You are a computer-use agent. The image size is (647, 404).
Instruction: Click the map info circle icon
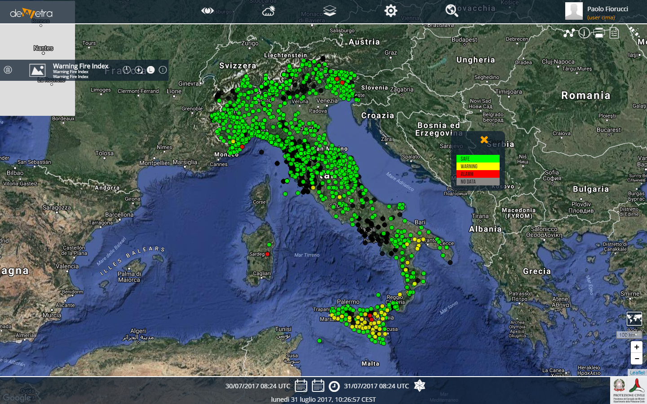[584, 33]
